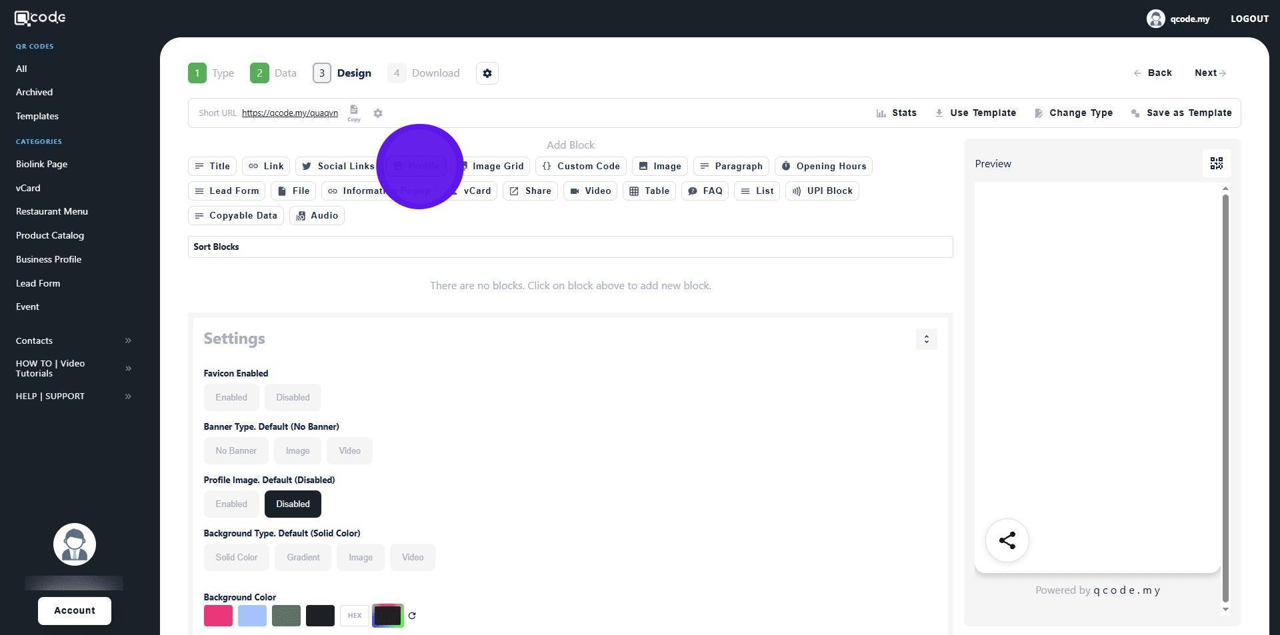Open the qcode.my short URL link
This screenshot has height=635, width=1280.
tap(289, 113)
